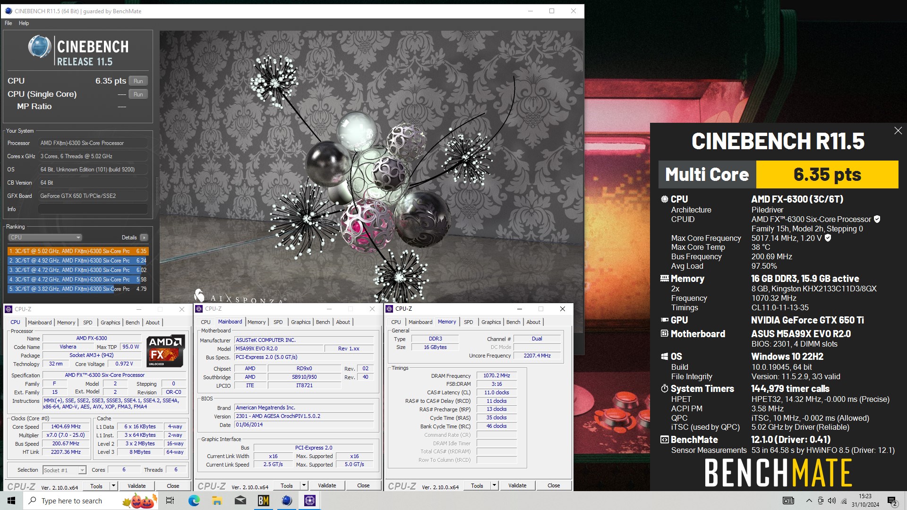This screenshot has height=510, width=907.
Task: Switch to Mainboard tab in left CPU-Z
Action: click(40, 323)
